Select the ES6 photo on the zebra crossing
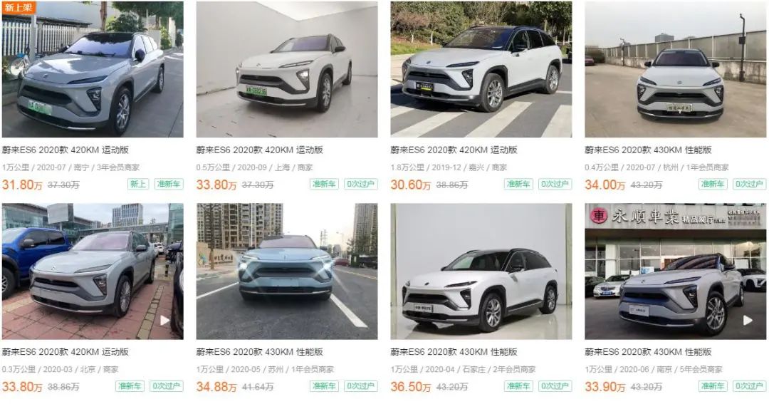The image size is (769, 404). 481,69
